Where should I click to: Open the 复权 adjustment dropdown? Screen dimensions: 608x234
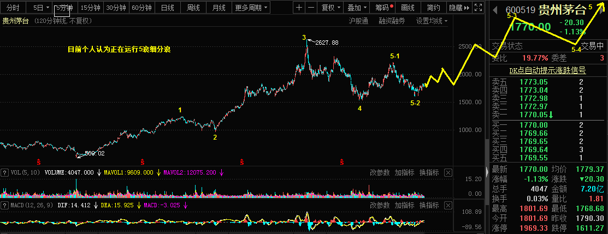(x=330, y=7)
